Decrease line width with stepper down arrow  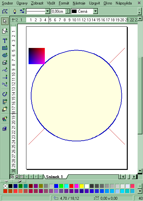click(68, 13)
